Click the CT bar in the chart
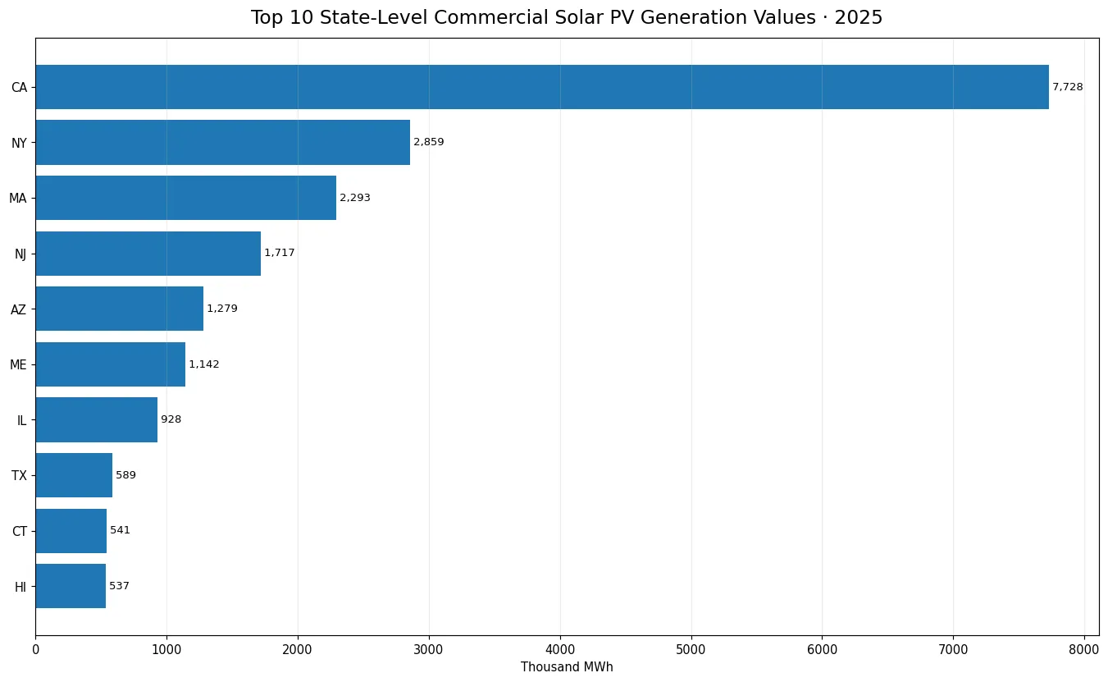Screen dimensions: 1108x682 [71, 531]
